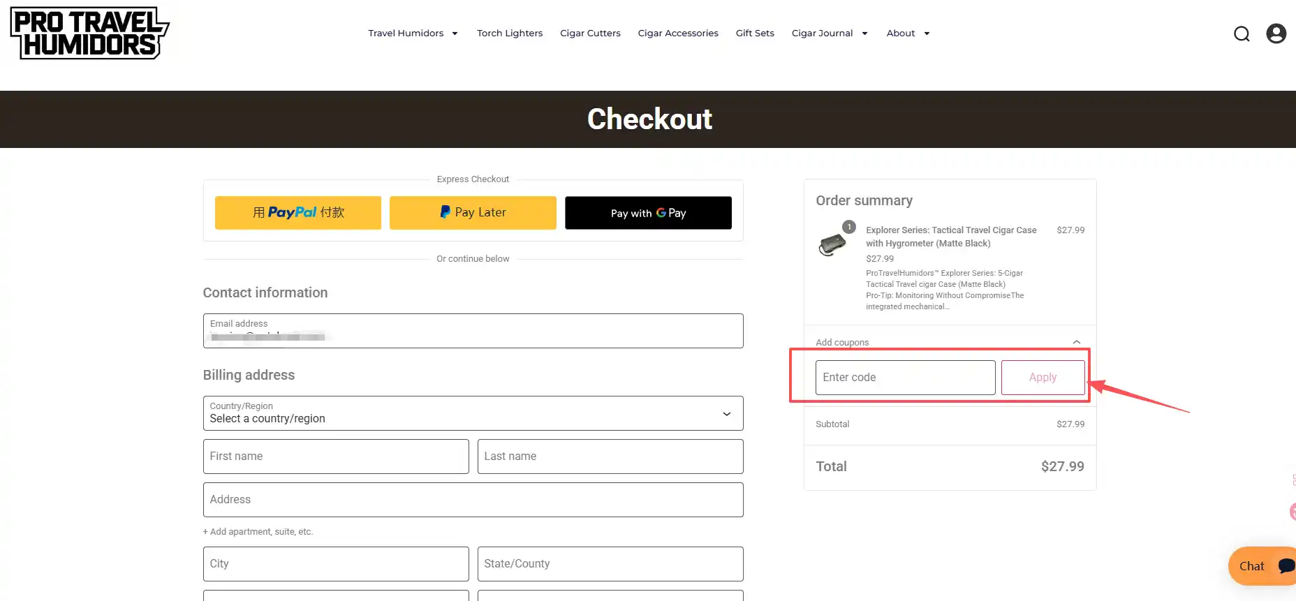This screenshot has width=1296, height=601.
Task: Focus the Last name field
Action: click(x=610, y=457)
